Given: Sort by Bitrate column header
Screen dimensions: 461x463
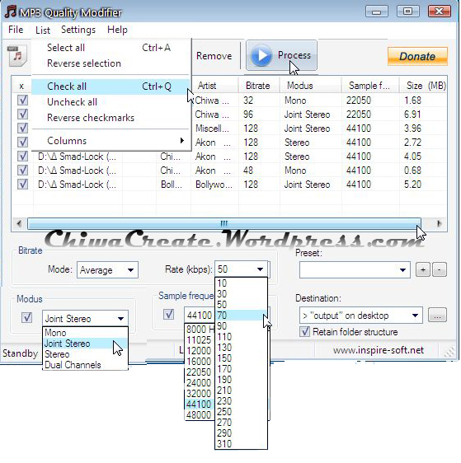Looking at the screenshot, I should coord(259,86).
